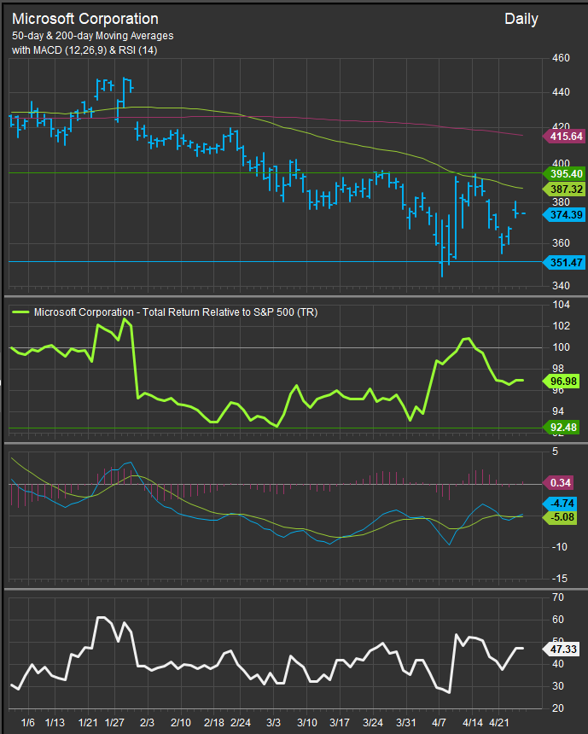The image size is (588, 734).
Task: Click the 1/13 date axis label
Action: point(55,722)
